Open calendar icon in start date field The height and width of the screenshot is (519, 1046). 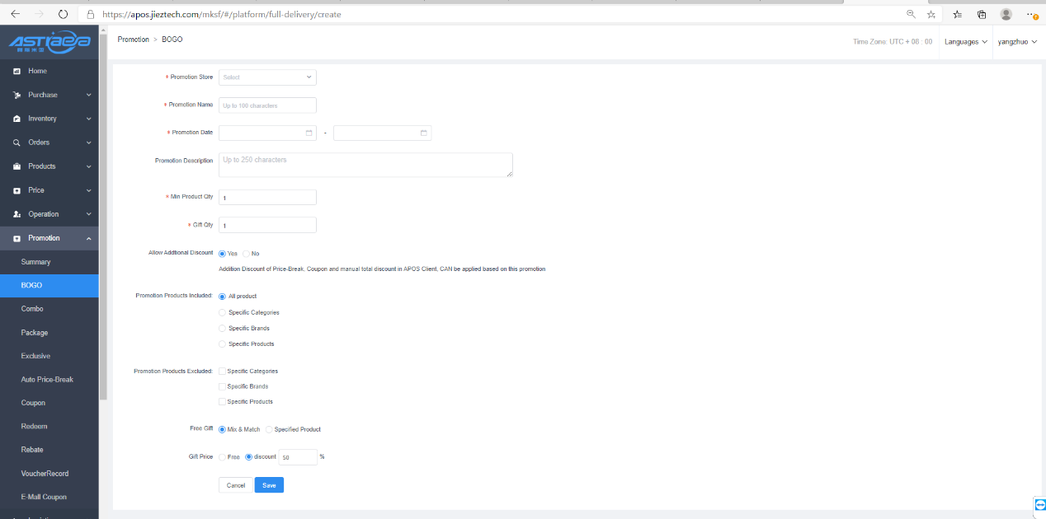309,133
